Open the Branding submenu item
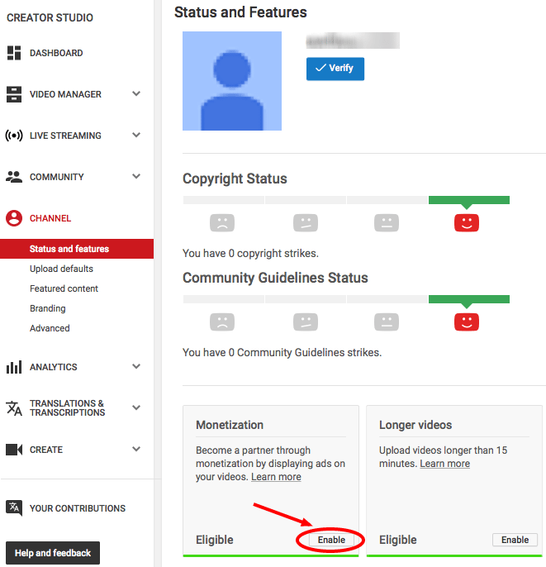Viewport: 546px width, 567px height. [x=48, y=308]
